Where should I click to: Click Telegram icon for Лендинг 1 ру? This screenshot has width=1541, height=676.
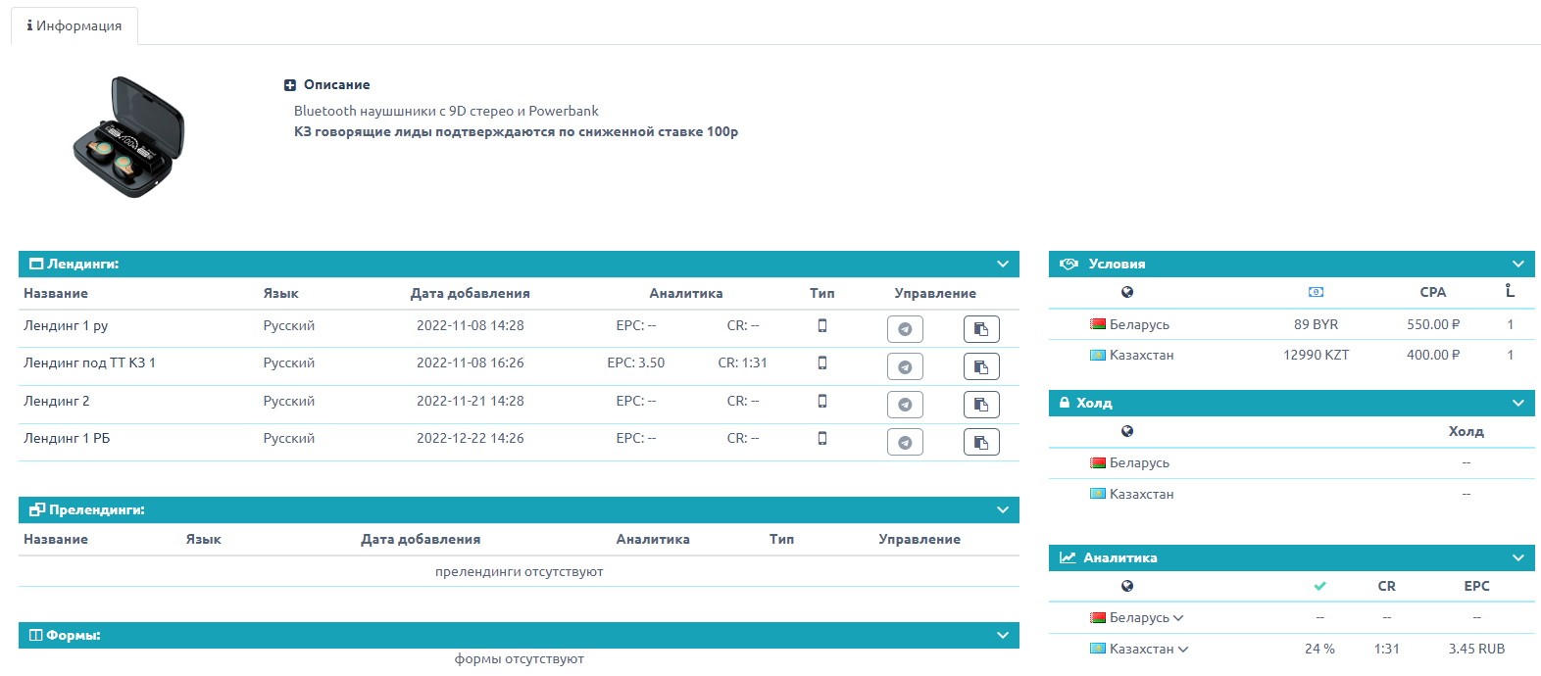pos(904,329)
